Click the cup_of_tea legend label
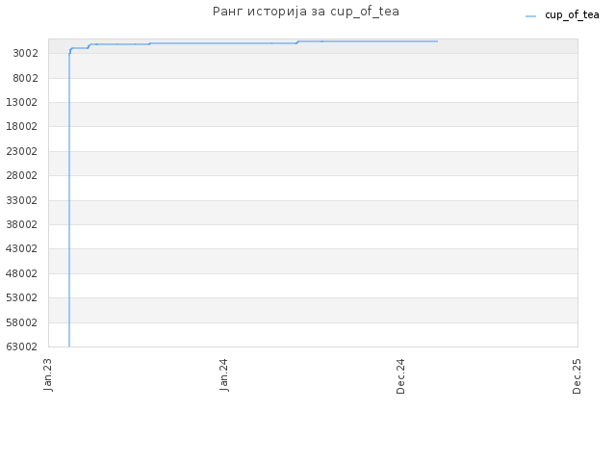Viewport: 616px width, 462px height. [x=572, y=15]
